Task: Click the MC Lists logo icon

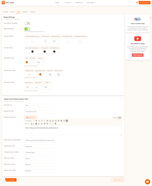Action: pos(3,3)
